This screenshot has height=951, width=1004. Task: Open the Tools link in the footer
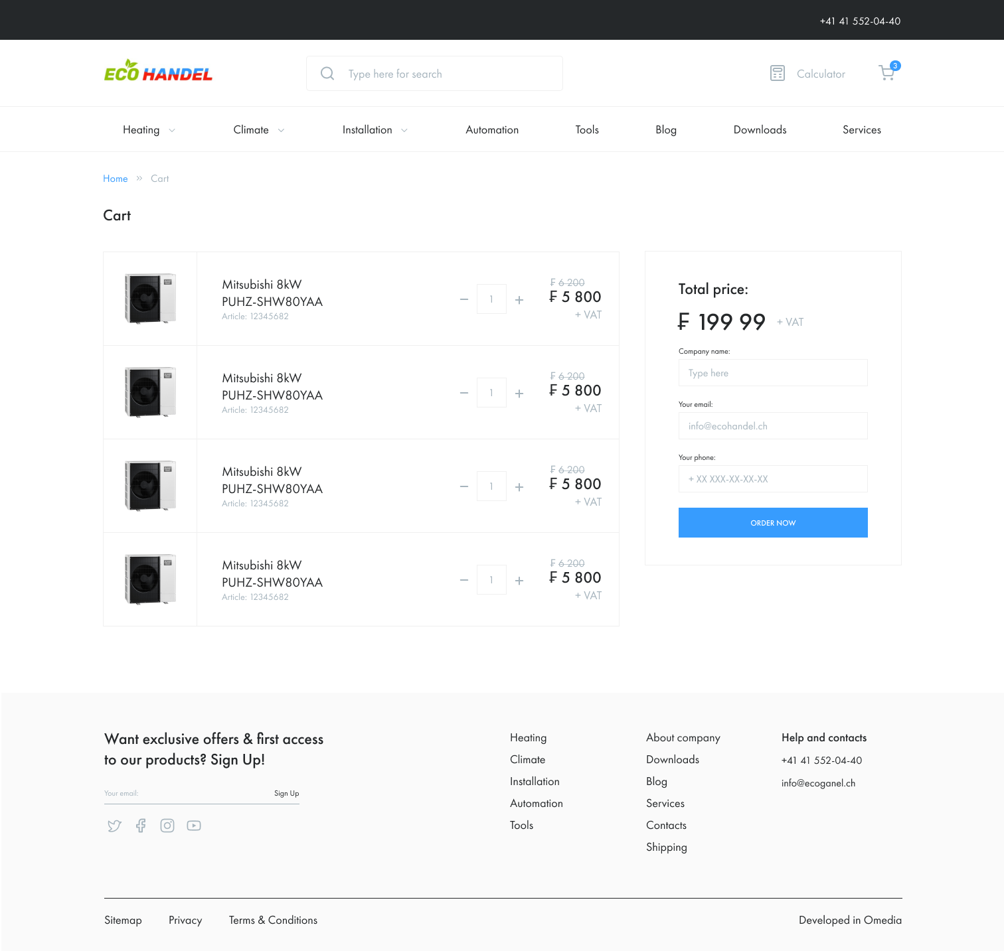click(522, 826)
